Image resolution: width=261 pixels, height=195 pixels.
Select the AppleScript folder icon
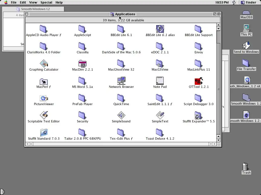click(82, 29)
